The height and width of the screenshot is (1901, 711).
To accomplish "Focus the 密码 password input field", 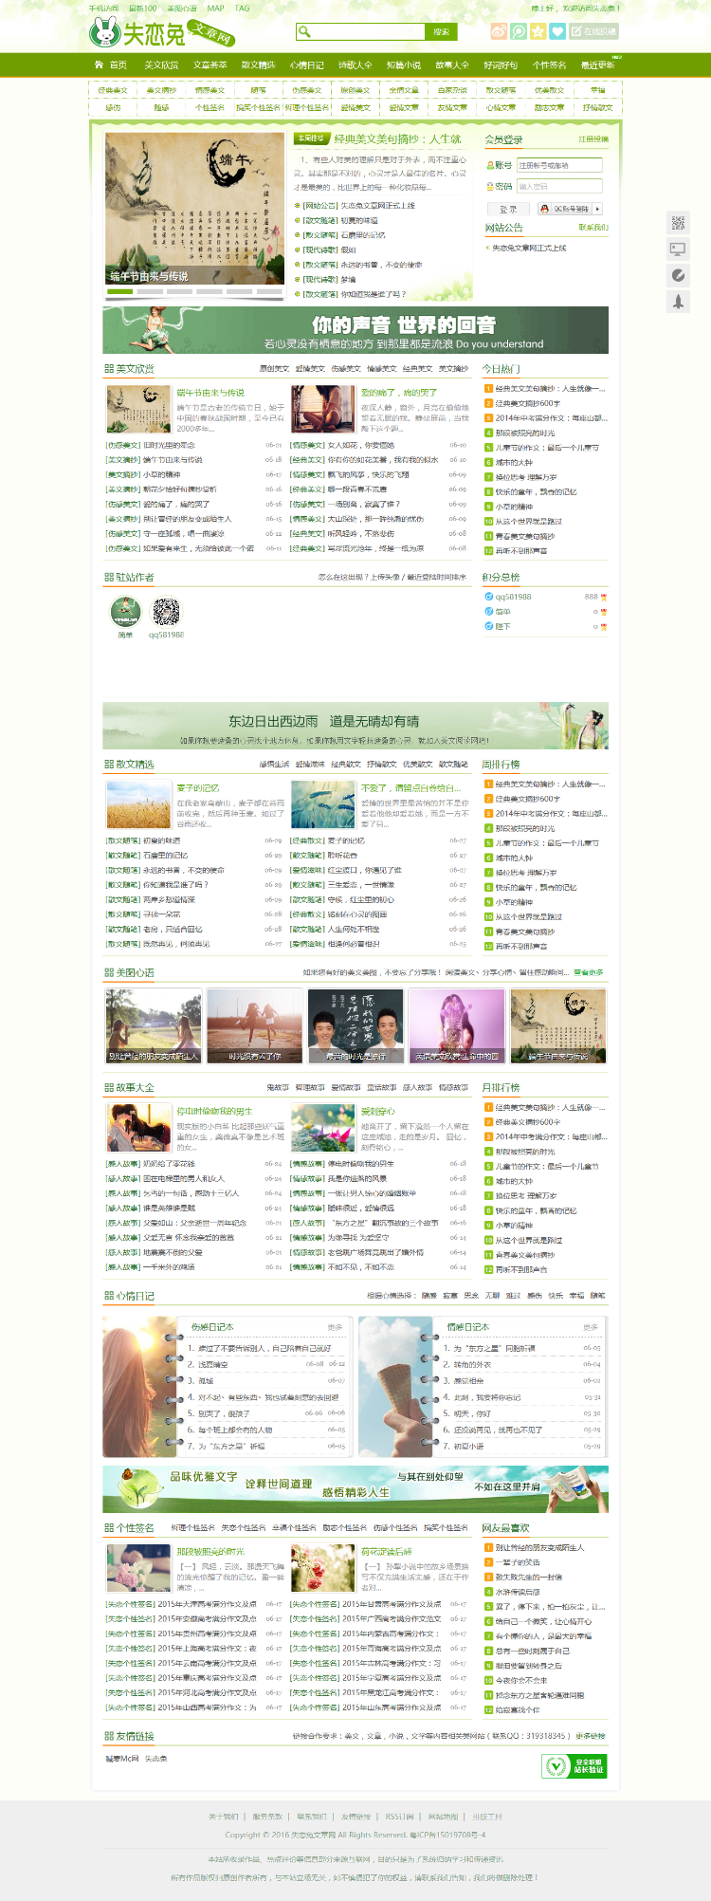I will pyautogui.click(x=559, y=186).
